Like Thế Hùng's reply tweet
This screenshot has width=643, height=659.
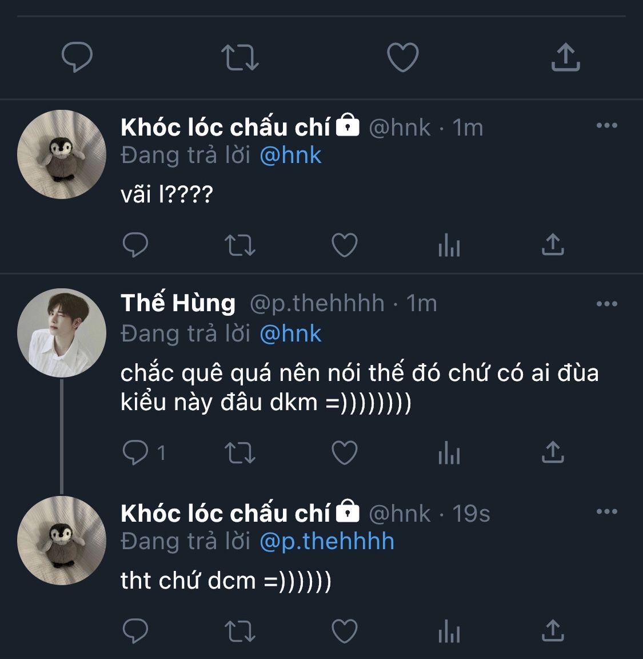click(x=345, y=453)
